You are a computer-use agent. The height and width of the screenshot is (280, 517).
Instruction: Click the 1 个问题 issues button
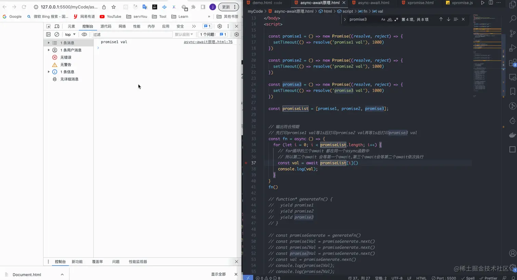click(x=213, y=34)
